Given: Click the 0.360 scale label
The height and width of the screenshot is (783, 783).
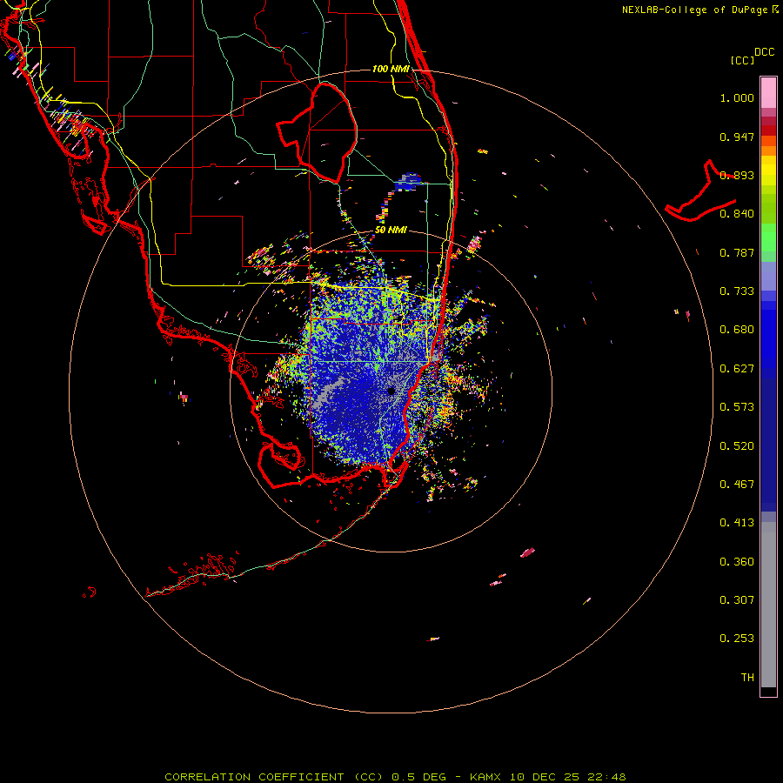Looking at the screenshot, I should coord(737,562).
